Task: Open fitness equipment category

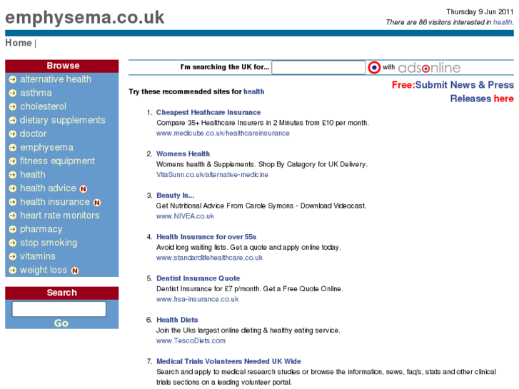Action: (57, 161)
